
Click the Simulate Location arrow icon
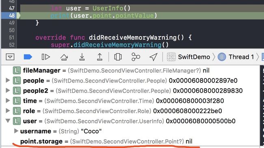click(154, 57)
